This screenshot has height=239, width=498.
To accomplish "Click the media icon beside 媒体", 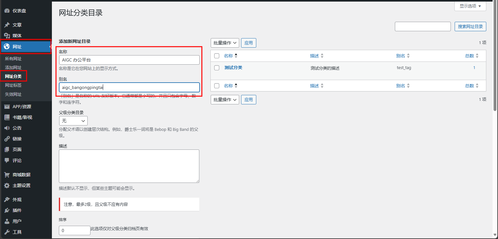I will tap(7, 36).
